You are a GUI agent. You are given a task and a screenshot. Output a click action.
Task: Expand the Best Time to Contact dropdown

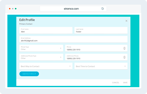[101, 66]
